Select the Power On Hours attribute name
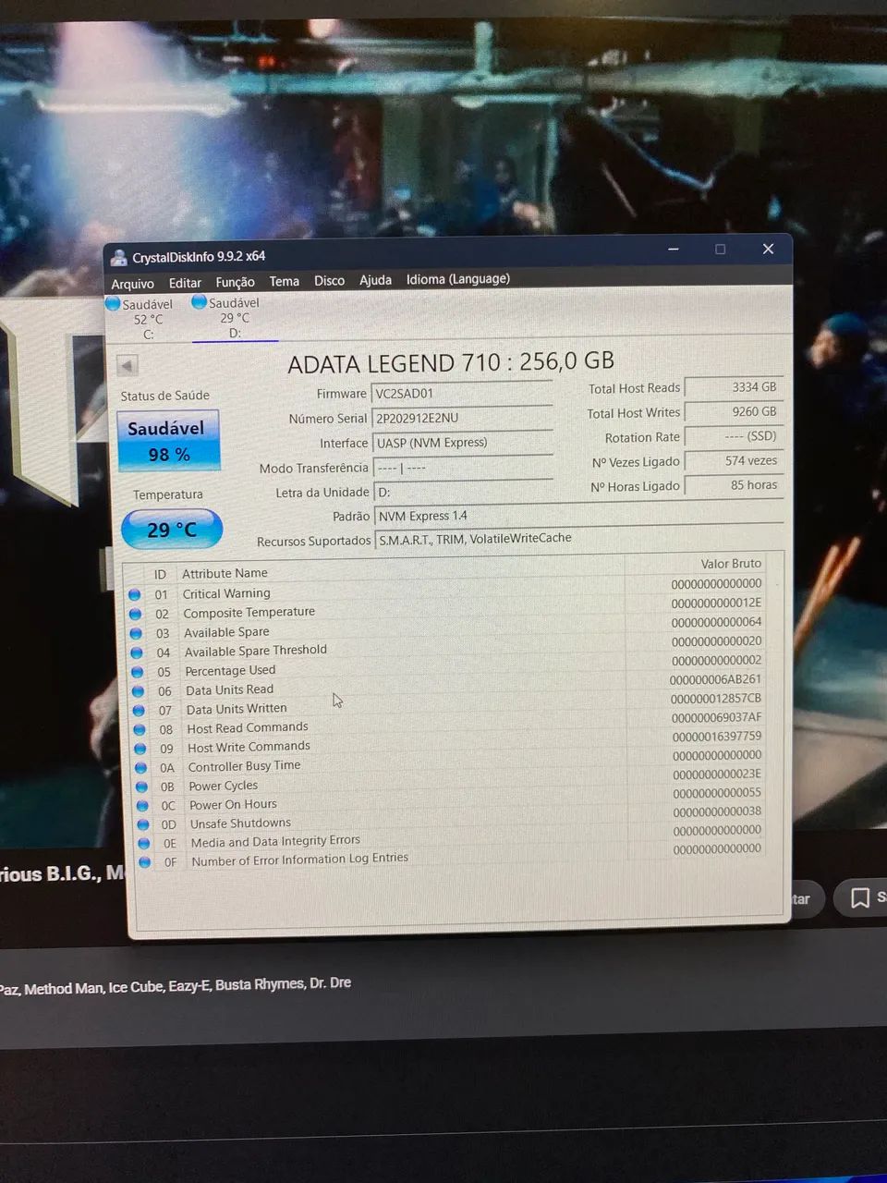Screen dimensions: 887x1183 (x=233, y=804)
